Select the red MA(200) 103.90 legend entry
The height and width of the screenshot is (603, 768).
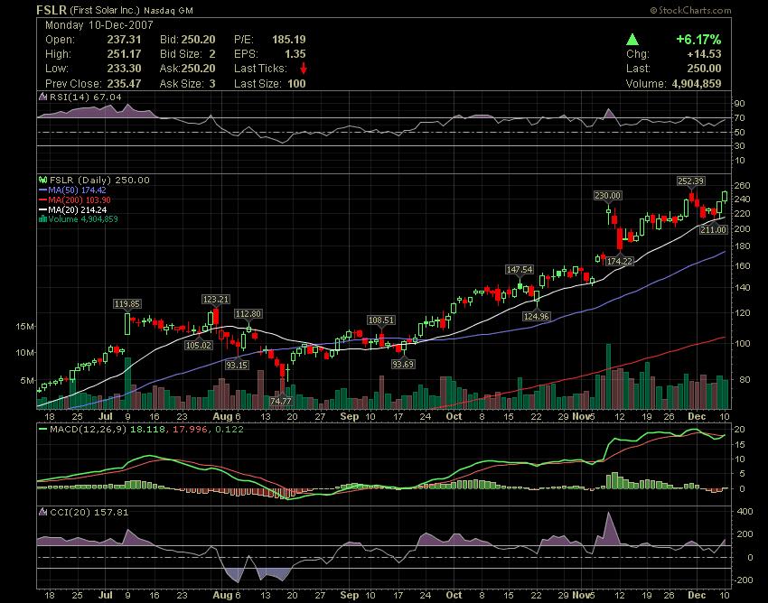coord(74,199)
